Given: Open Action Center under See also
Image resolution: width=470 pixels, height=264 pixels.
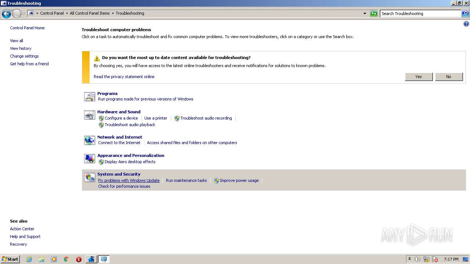Looking at the screenshot, I should (22, 229).
